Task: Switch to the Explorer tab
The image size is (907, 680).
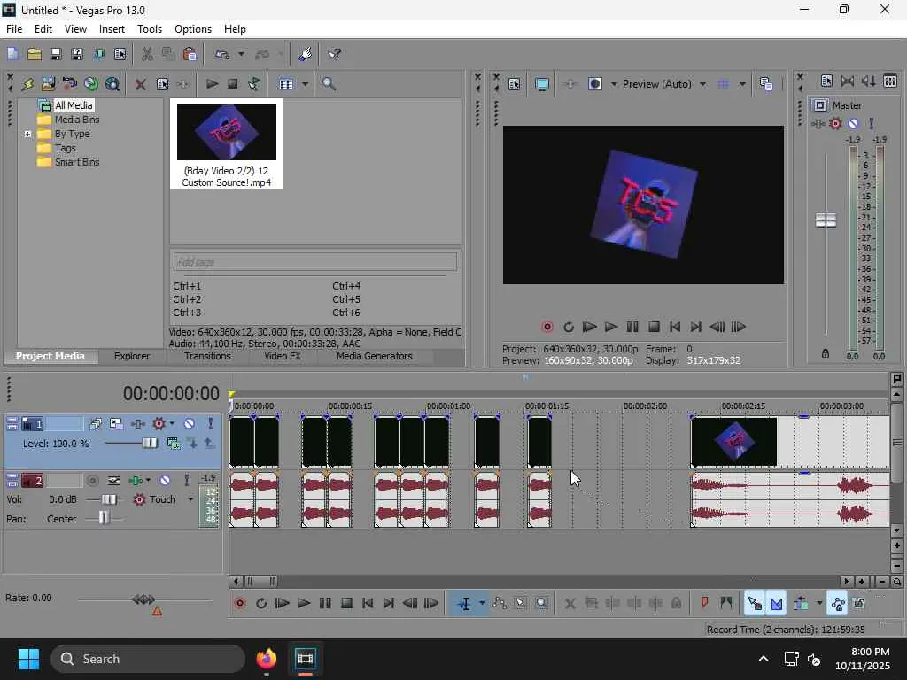Action: point(132,356)
